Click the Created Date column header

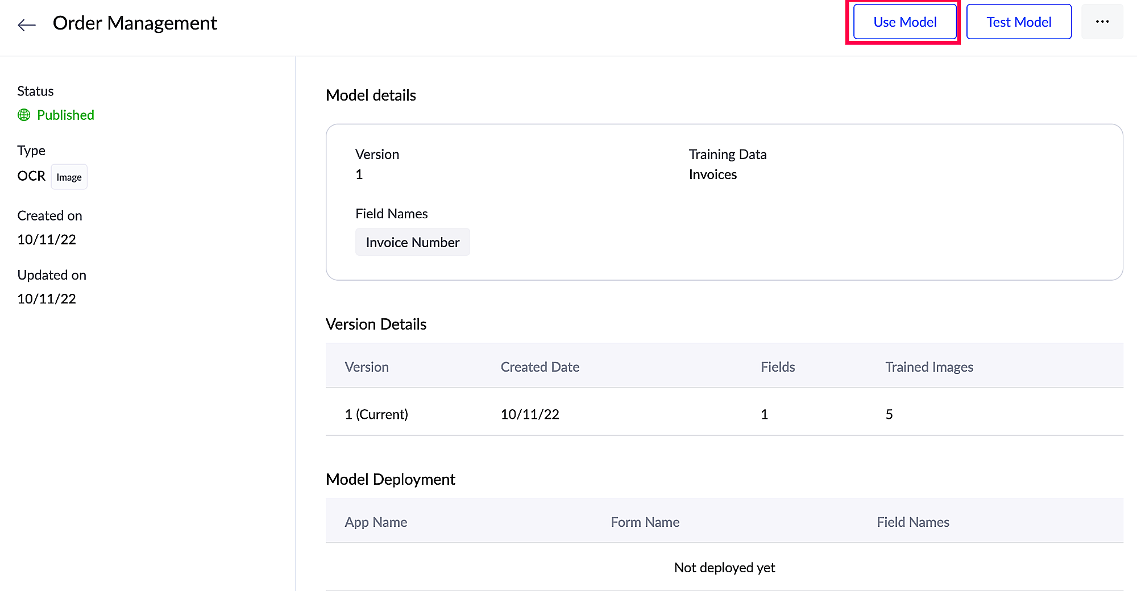540,367
